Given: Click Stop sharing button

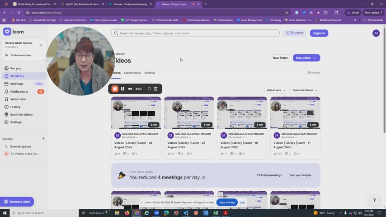Looking at the screenshot, I should [227, 202].
